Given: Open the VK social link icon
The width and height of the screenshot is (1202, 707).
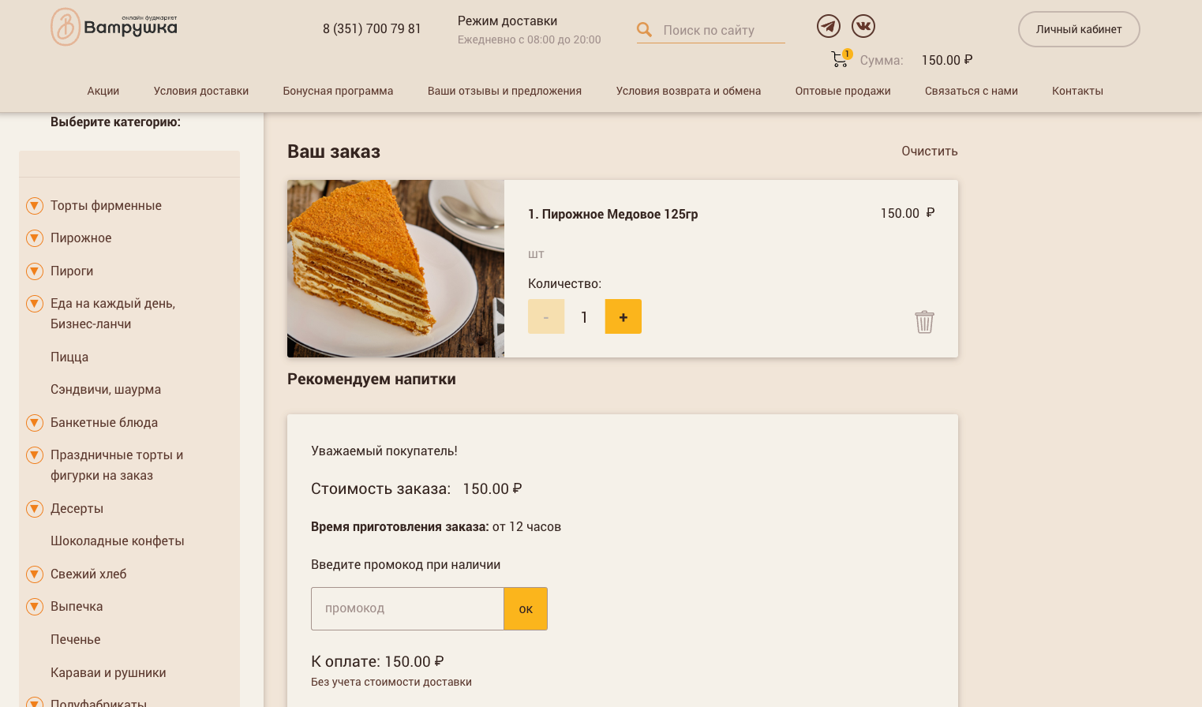Looking at the screenshot, I should pos(863,26).
